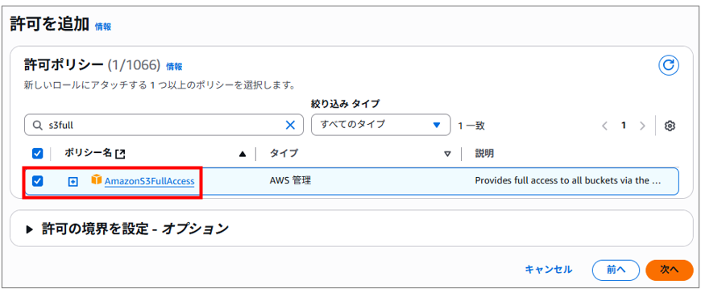Viewport: 701px width, 293px height.
Task: Click the search magnifier icon
Action: [x=37, y=126]
